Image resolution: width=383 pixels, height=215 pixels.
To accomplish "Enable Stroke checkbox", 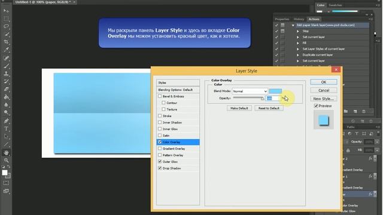I will coord(160,116).
